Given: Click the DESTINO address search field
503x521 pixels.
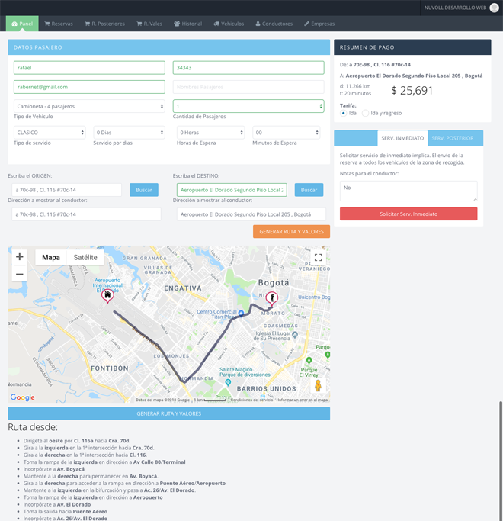Looking at the screenshot, I should (232, 190).
